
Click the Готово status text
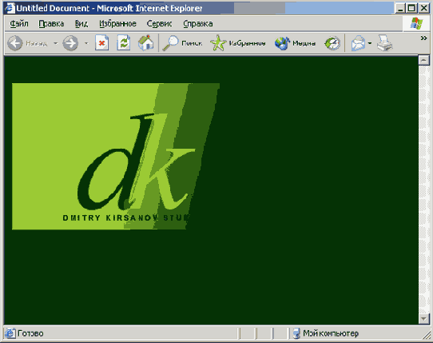(30, 333)
